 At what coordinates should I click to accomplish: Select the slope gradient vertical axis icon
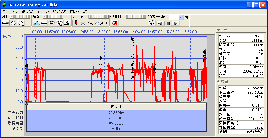point(67,23)
